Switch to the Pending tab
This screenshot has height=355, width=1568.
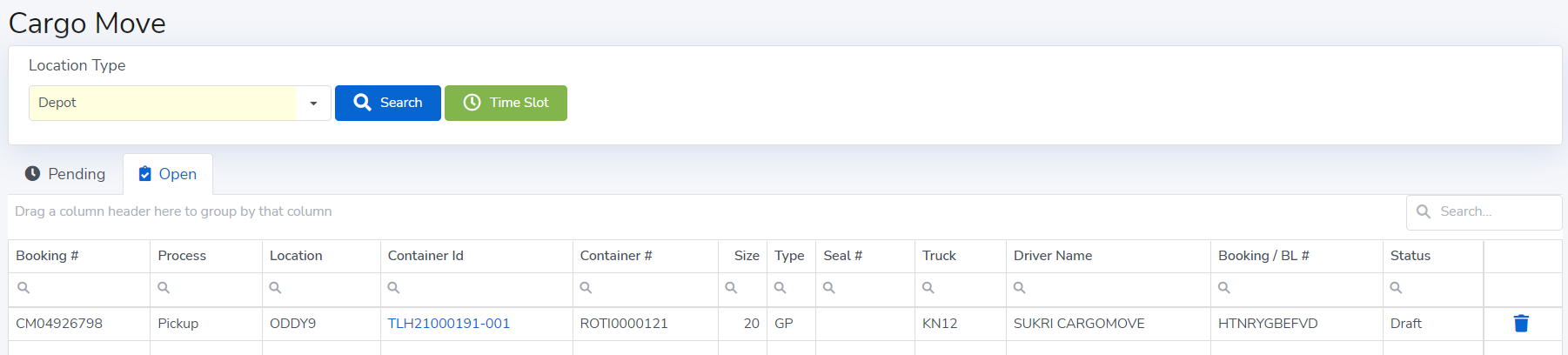coord(65,174)
